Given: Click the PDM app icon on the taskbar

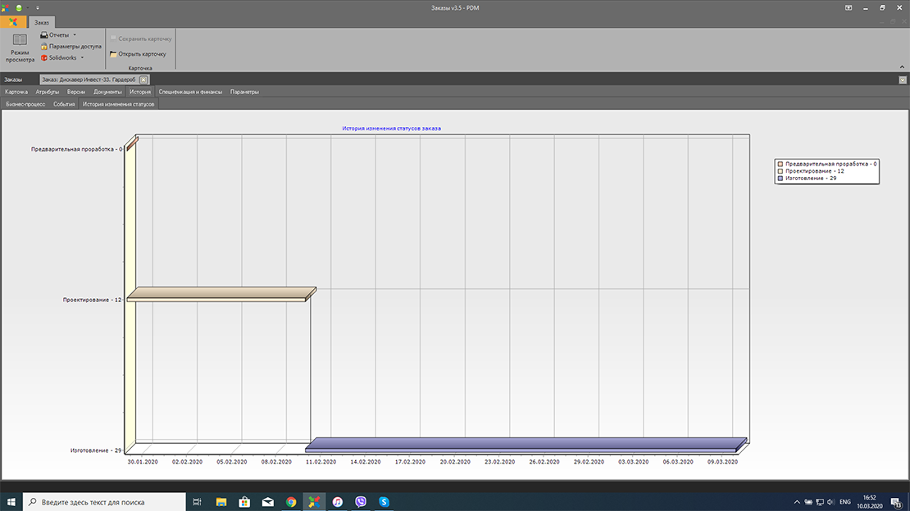Looking at the screenshot, I should coord(314,502).
